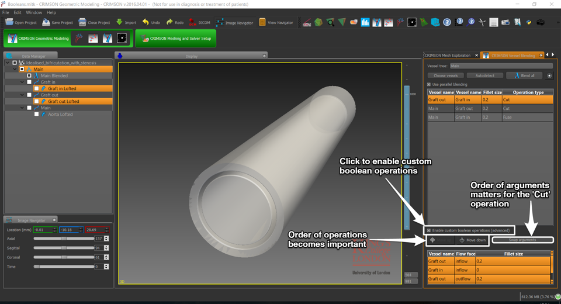The height and width of the screenshot is (304, 561).
Task: Click the Save Project icon
Action: 57,22
